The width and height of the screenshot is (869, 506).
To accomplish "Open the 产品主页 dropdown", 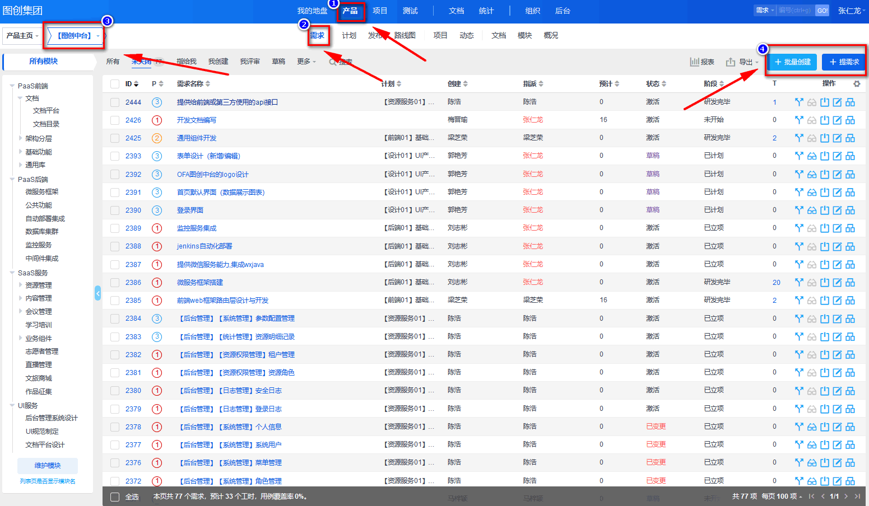I will pos(22,36).
